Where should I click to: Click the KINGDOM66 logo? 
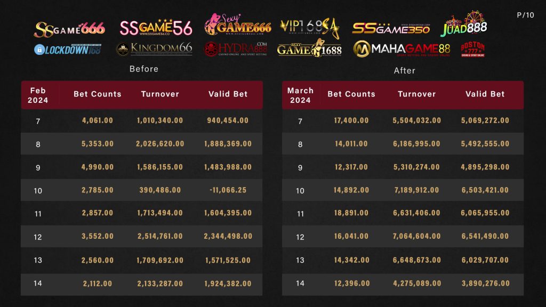pyautogui.click(x=154, y=49)
